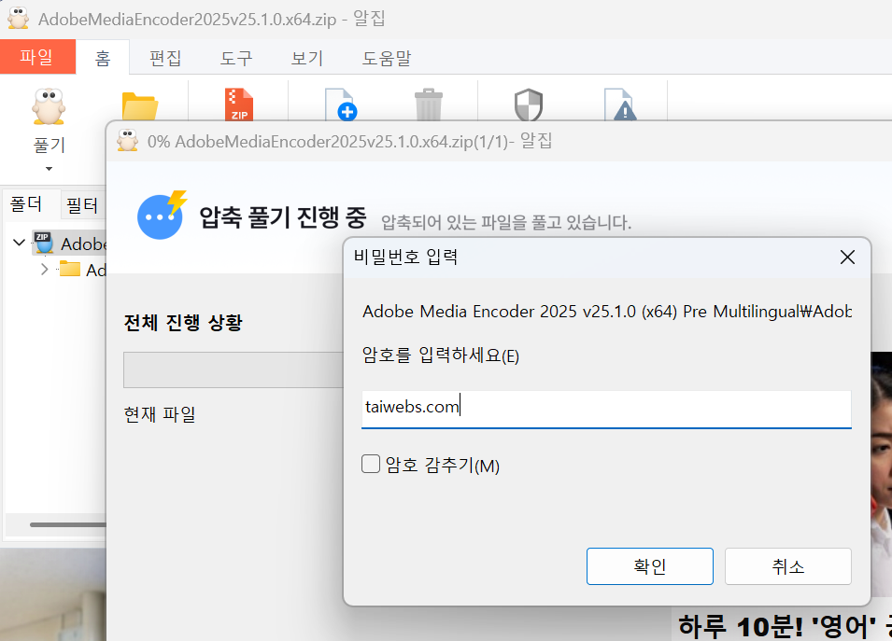Screen dimensions: 892x641
Task: Click the 압축 풀기 진행 중 heading
Action: 283,217
